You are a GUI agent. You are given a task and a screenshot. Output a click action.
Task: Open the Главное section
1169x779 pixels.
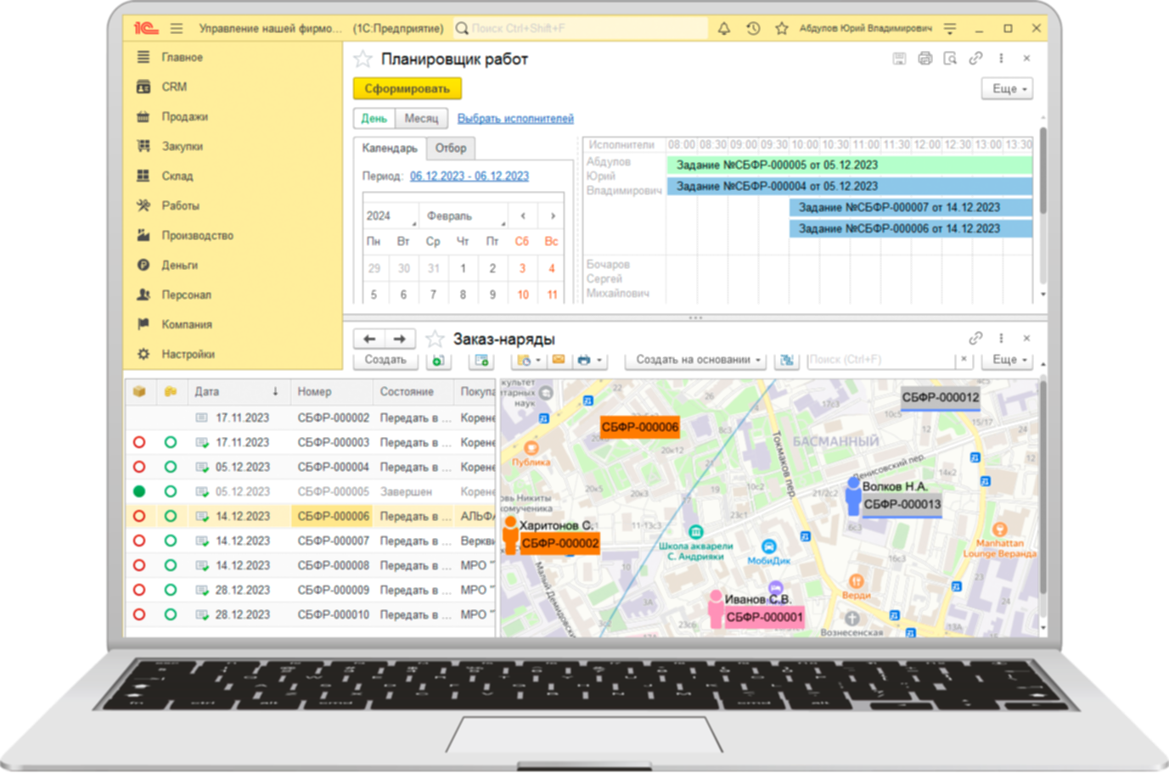[182, 57]
